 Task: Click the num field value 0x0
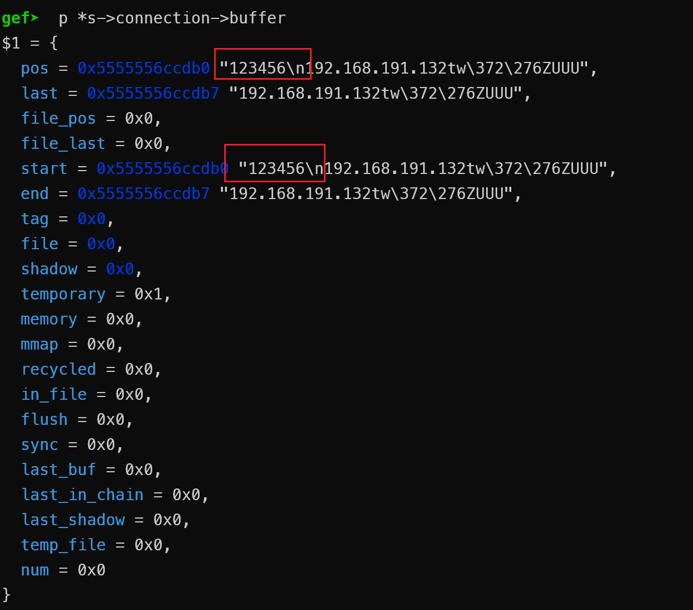[x=91, y=570]
